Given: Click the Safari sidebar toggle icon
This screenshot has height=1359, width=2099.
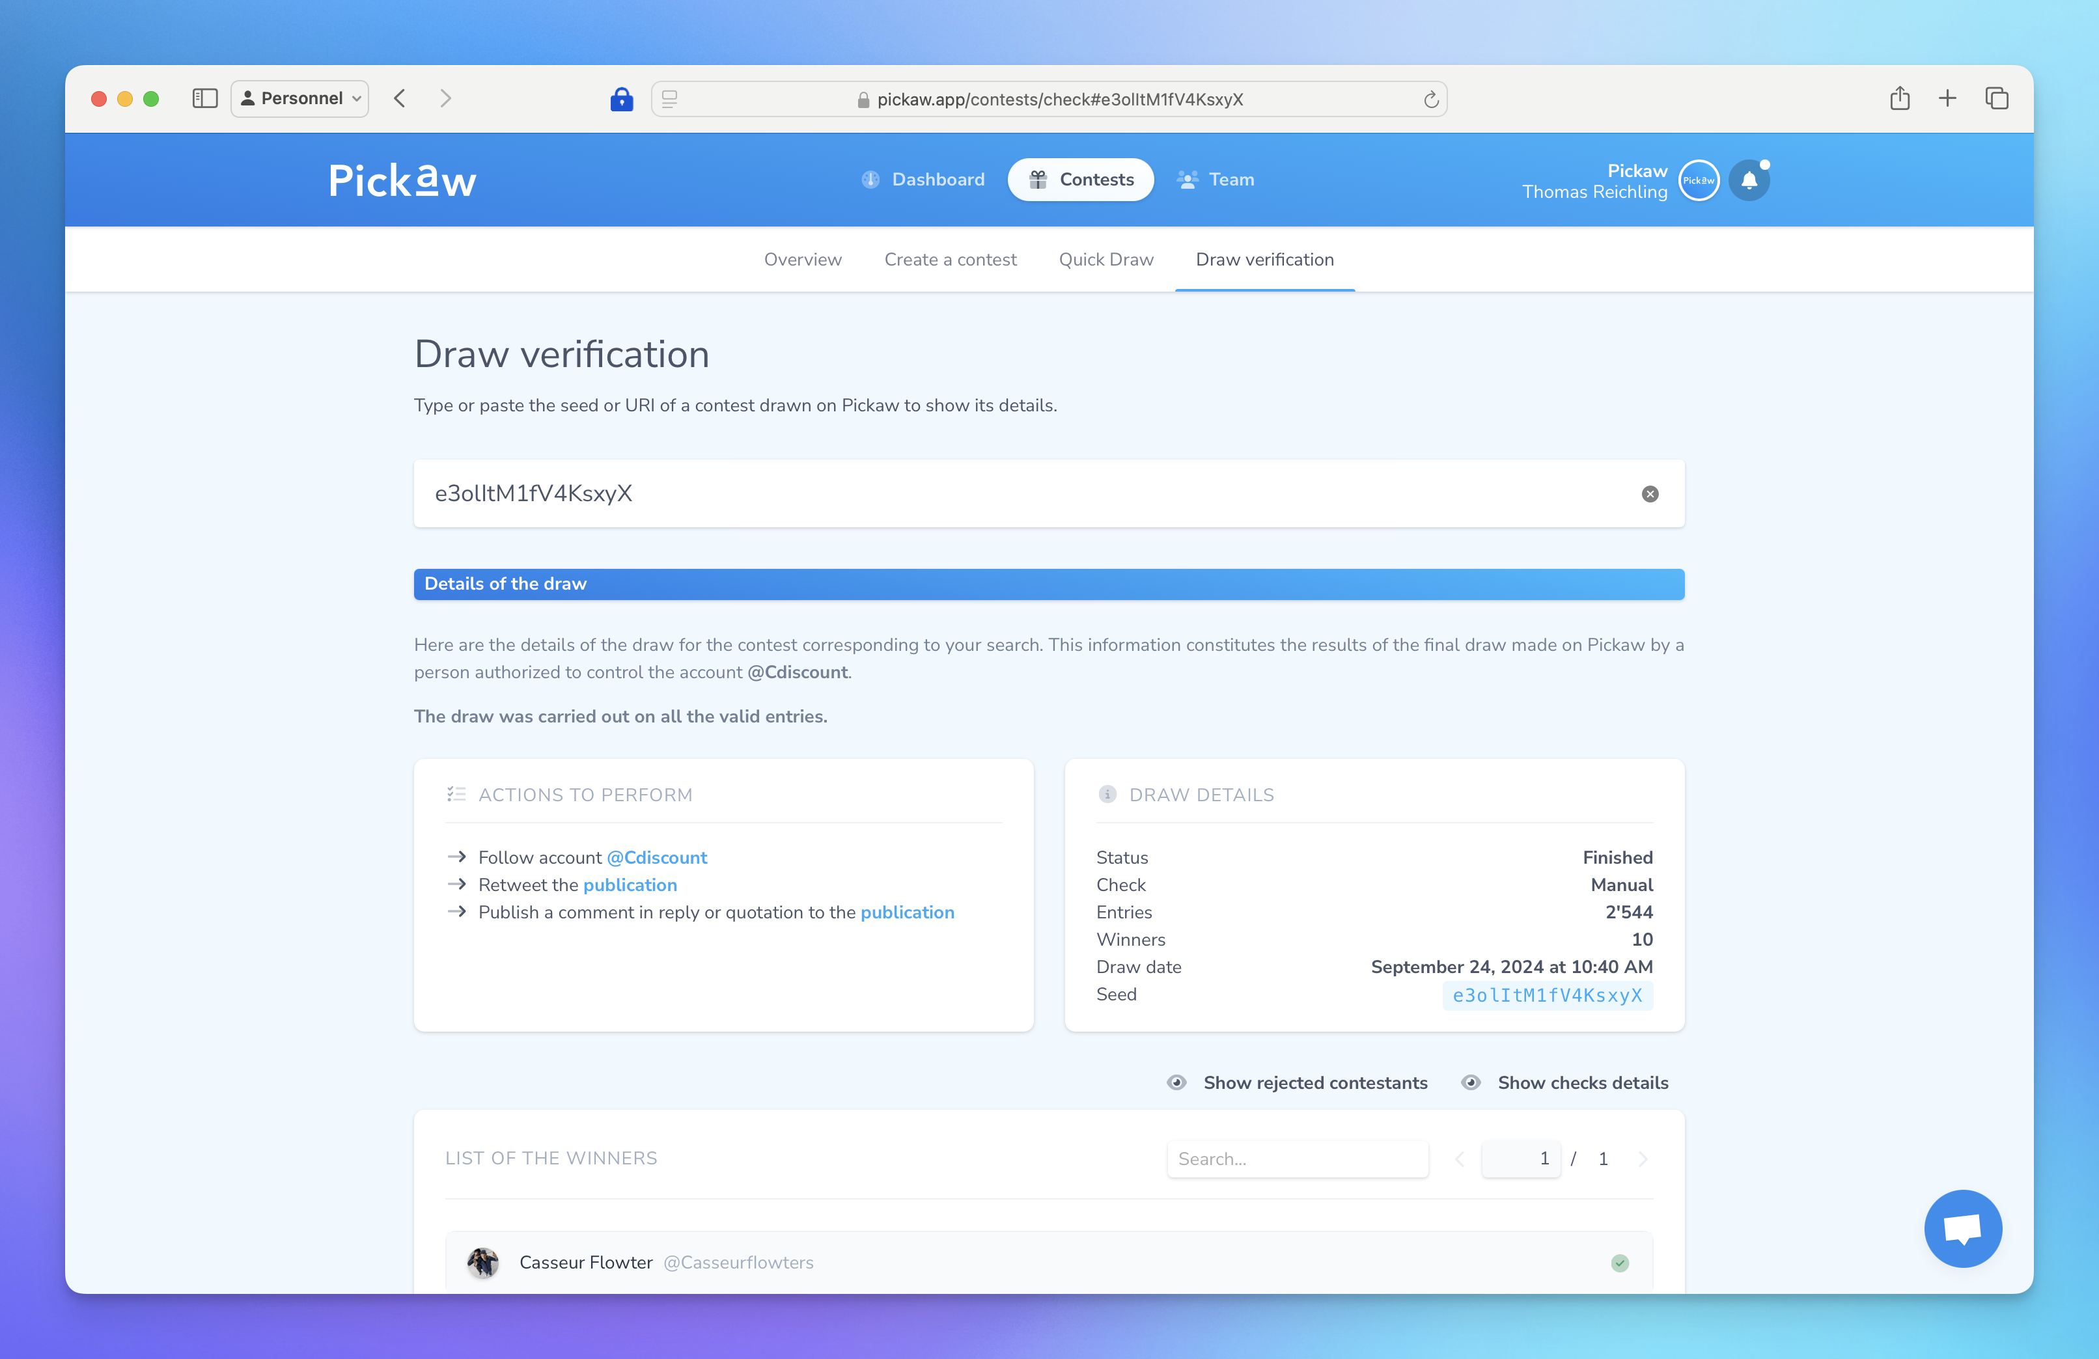Looking at the screenshot, I should point(204,98).
